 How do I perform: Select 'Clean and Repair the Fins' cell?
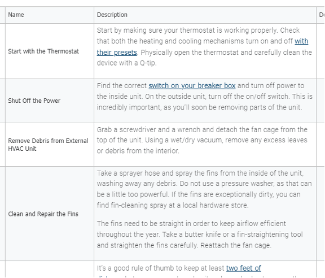(x=50, y=214)
